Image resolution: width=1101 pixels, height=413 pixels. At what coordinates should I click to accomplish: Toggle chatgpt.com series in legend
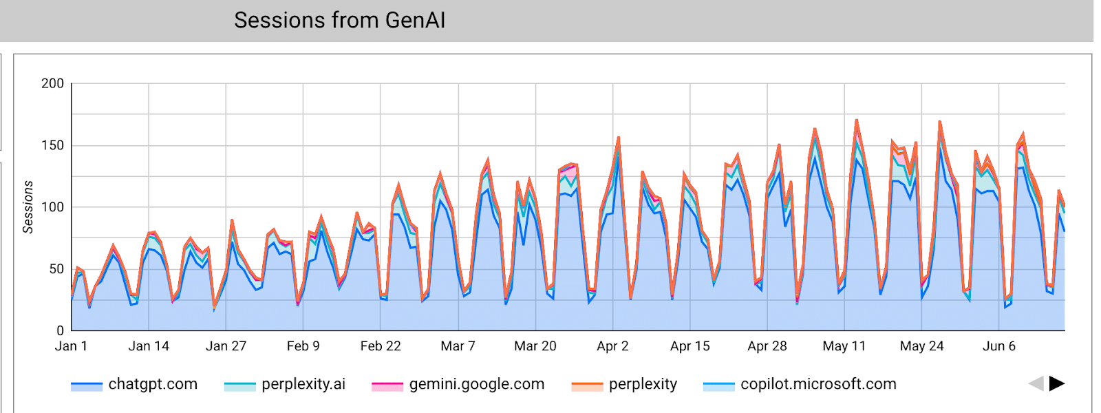coord(134,384)
